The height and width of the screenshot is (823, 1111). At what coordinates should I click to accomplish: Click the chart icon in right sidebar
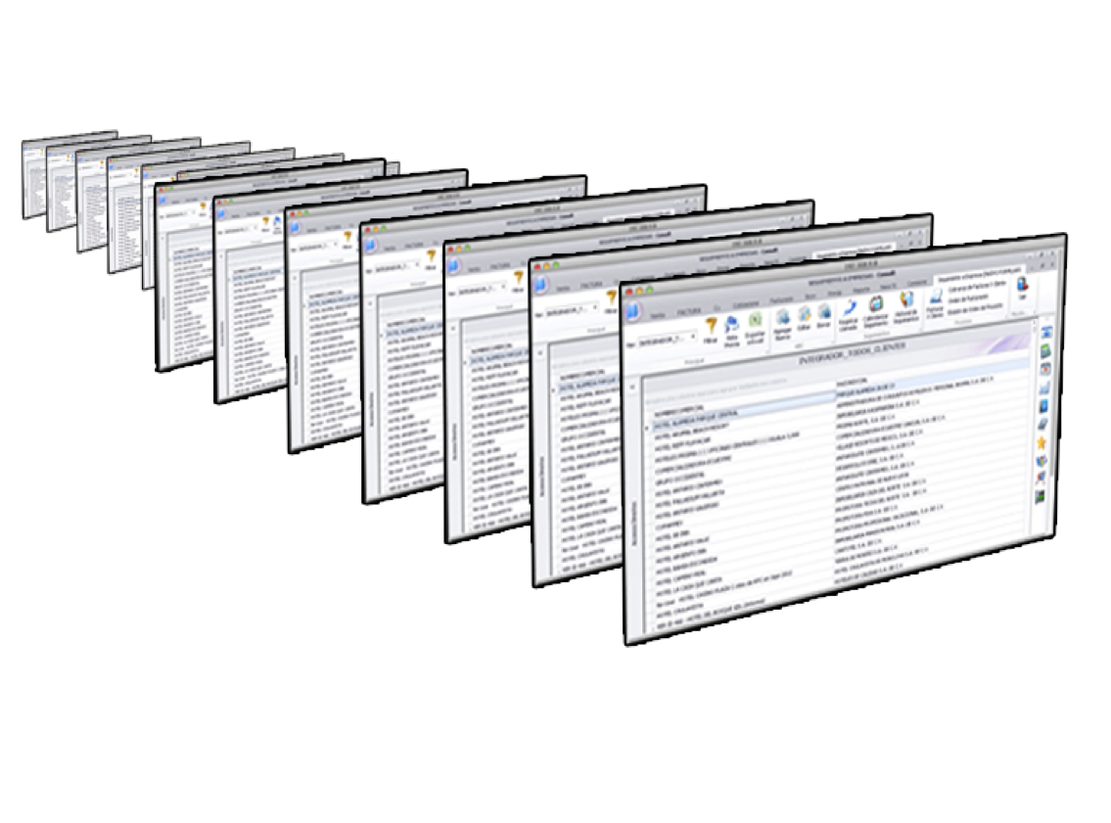1043,387
